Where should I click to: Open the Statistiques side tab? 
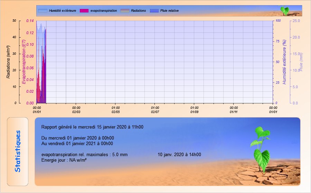click(x=18, y=151)
